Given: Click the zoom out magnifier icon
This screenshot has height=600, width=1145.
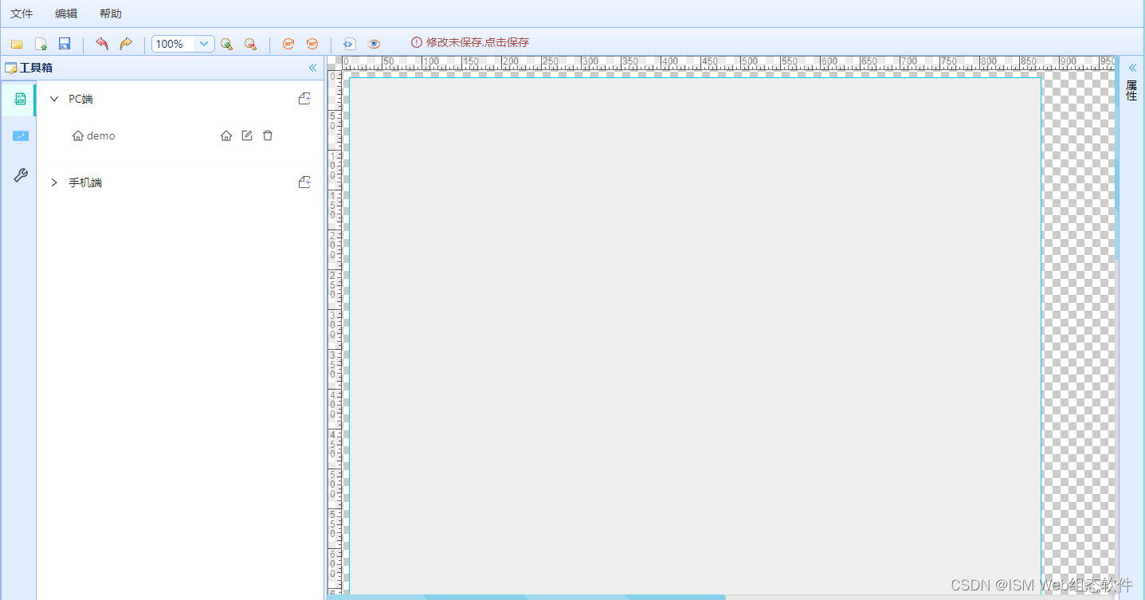Looking at the screenshot, I should (250, 44).
